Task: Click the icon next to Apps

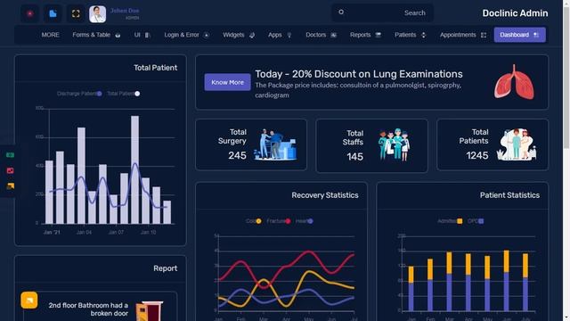Action: click(x=289, y=36)
